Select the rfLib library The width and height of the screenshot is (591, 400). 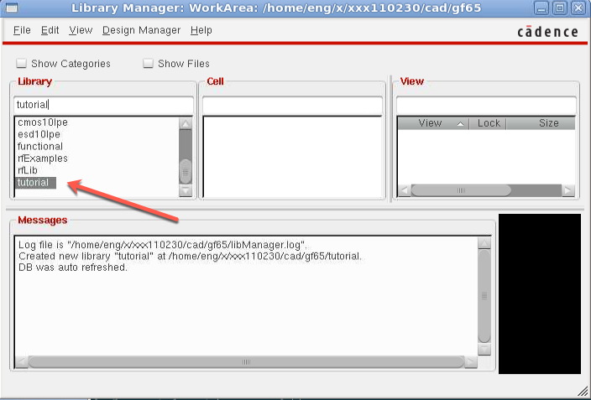click(x=28, y=170)
